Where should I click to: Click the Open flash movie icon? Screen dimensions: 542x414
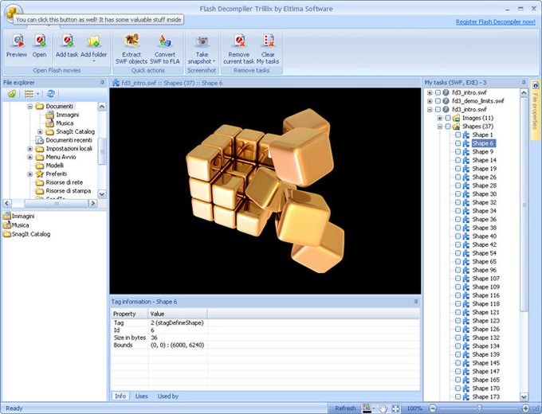tap(40, 41)
